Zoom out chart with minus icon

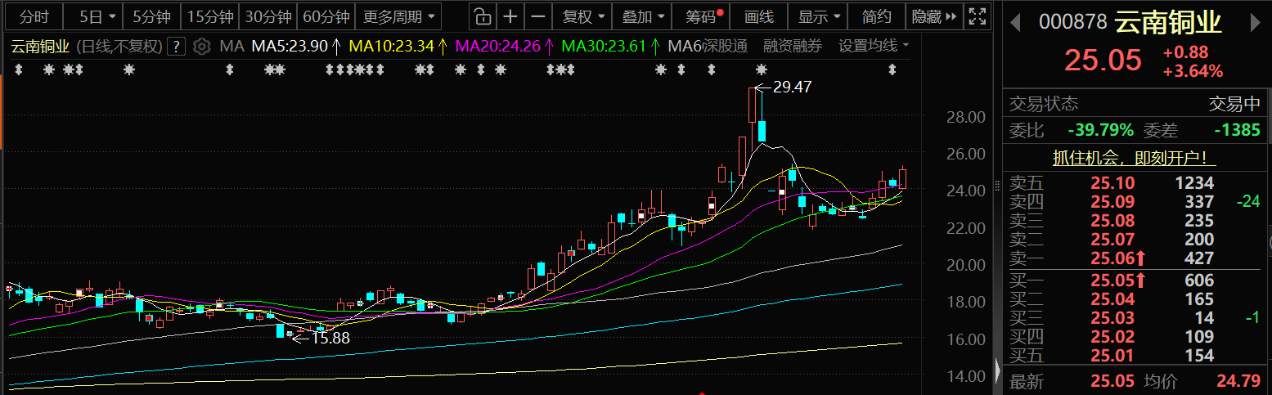point(537,16)
